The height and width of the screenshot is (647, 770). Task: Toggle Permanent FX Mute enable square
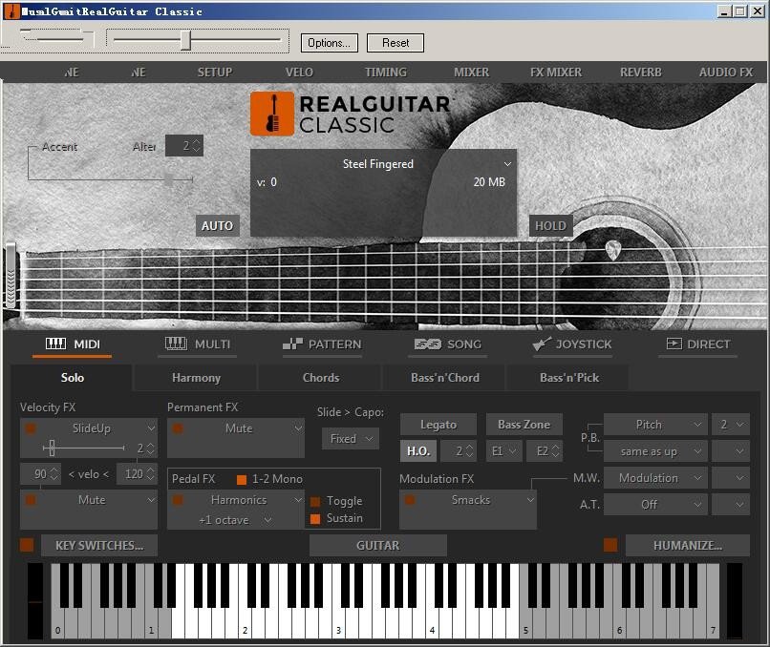(178, 428)
